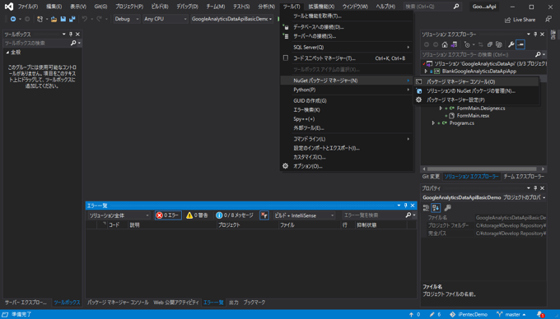
Task: Click the New Project toolbar icon
Action: click(40, 19)
